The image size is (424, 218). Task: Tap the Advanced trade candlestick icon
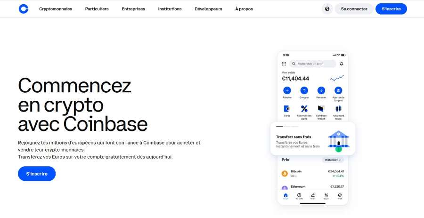pos(338,109)
